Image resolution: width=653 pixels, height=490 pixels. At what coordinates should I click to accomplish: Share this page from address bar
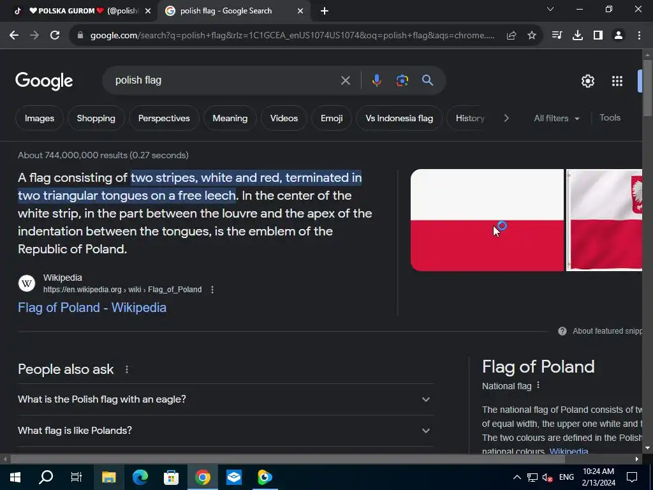coord(511,36)
